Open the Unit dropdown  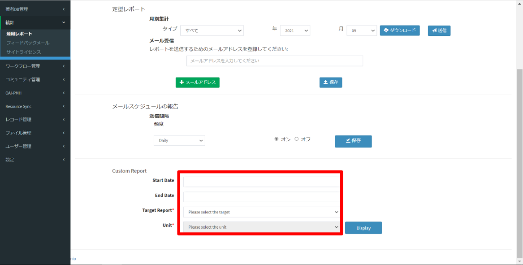[x=261, y=227]
